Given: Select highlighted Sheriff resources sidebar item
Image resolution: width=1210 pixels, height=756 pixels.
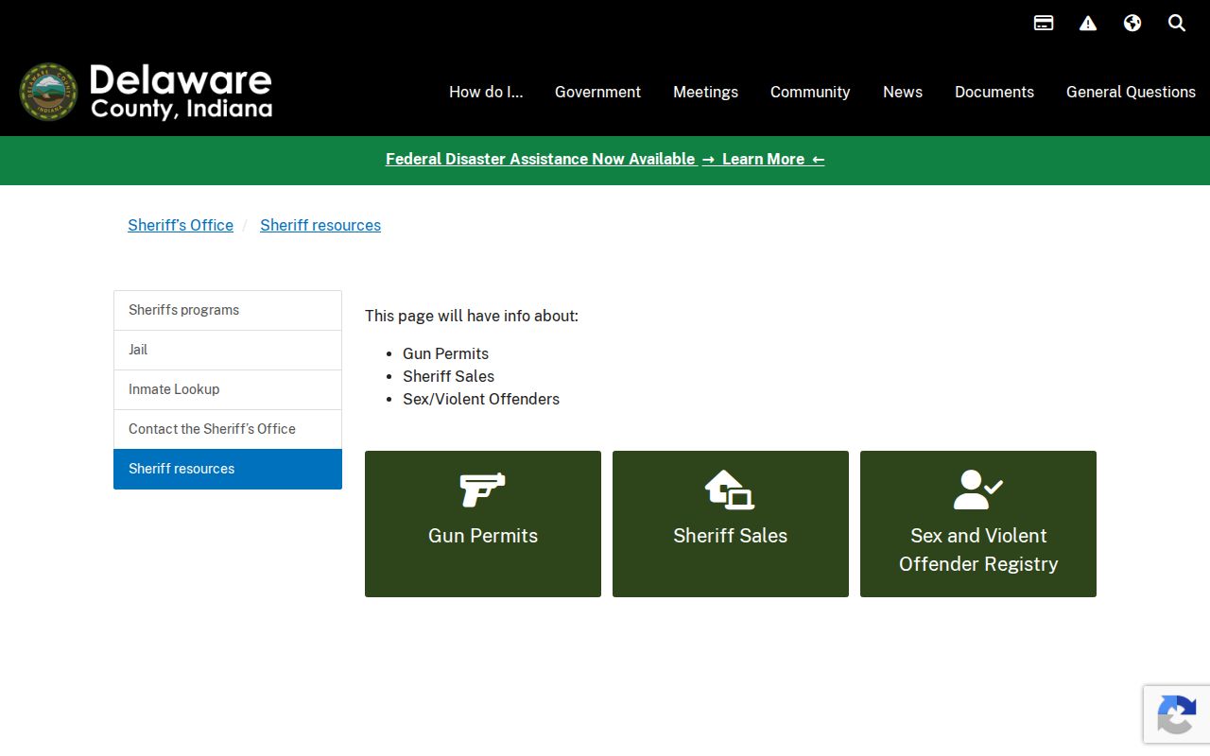Looking at the screenshot, I should pyautogui.click(x=228, y=469).
